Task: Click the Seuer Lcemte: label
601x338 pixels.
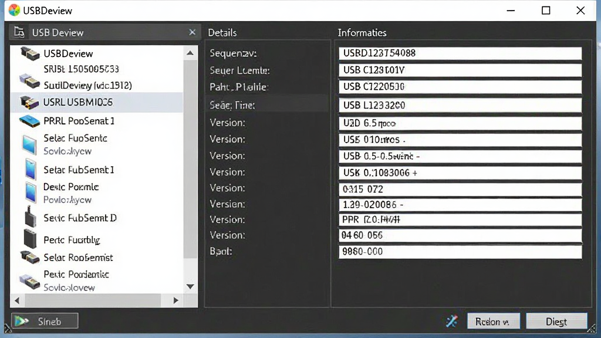Action: [239, 70]
